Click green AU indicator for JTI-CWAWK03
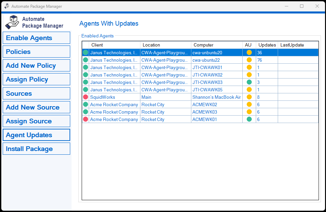 pyautogui.click(x=249, y=82)
